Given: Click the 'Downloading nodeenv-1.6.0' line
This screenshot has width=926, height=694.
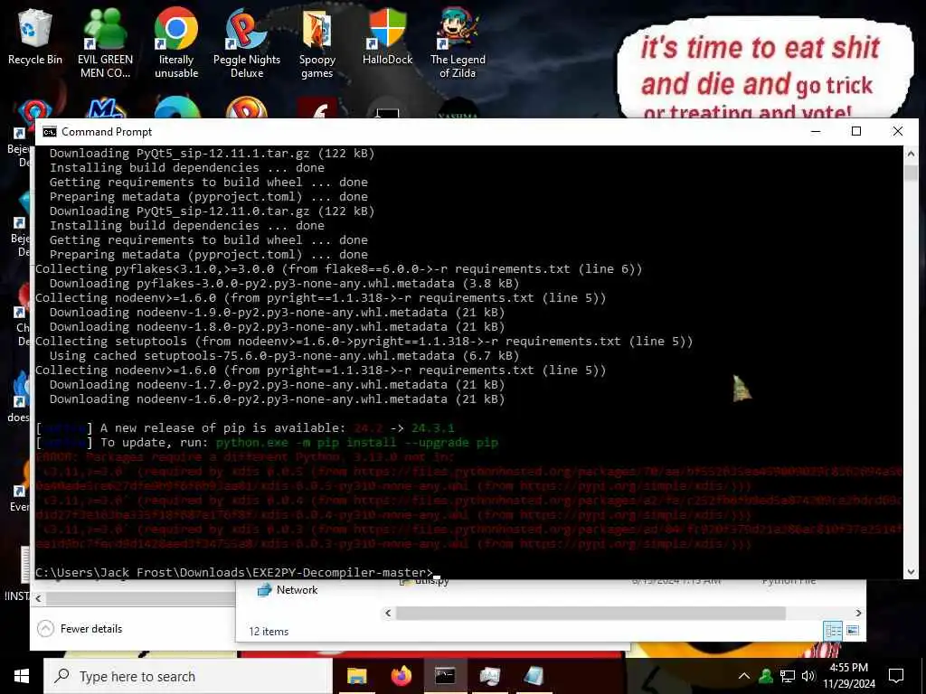Looking at the screenshot, I should pyautogui.click(x=277, y=399).
